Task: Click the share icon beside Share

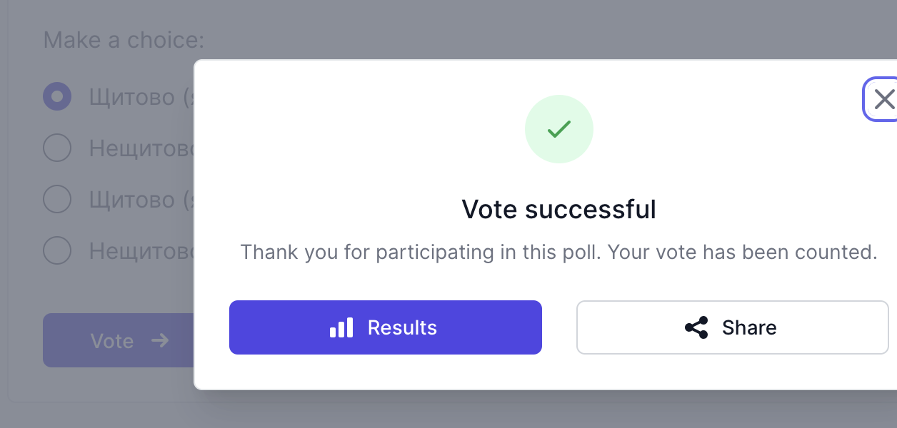Action: click(x=696, y=328)
